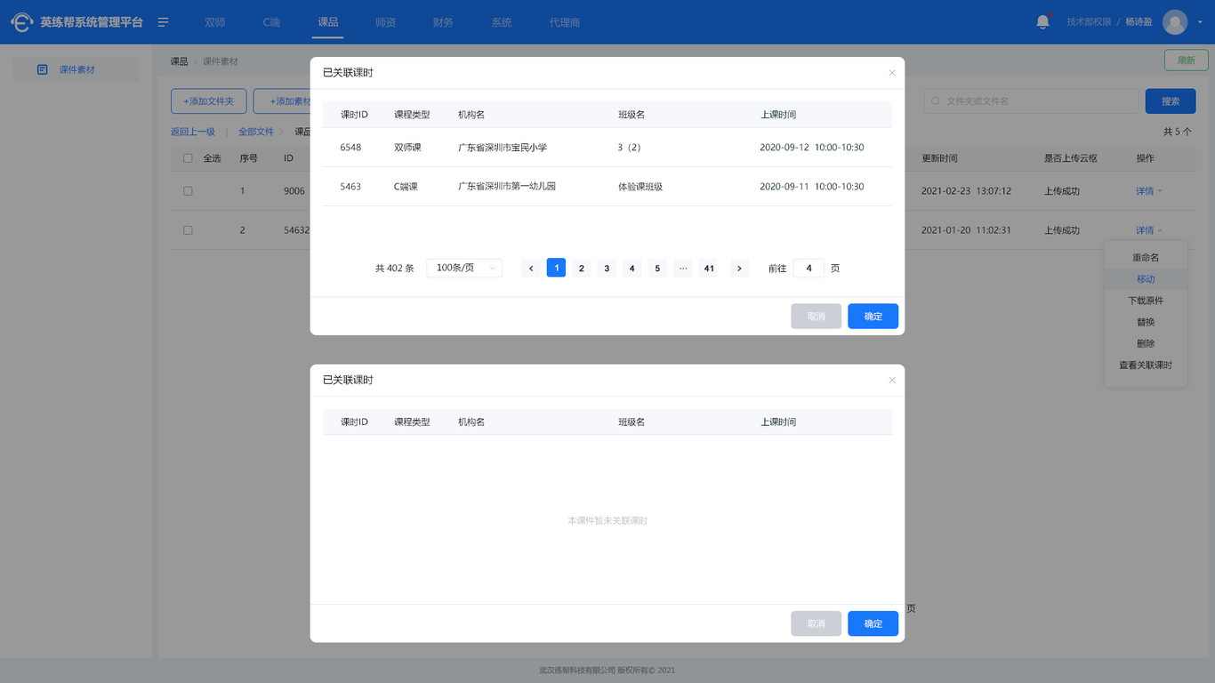Click 确定 in the lower dialog

click(873, 623)
